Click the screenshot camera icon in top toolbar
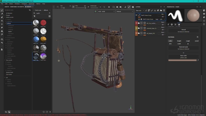Viewport: 206px width, 116px height. point(133,7)
